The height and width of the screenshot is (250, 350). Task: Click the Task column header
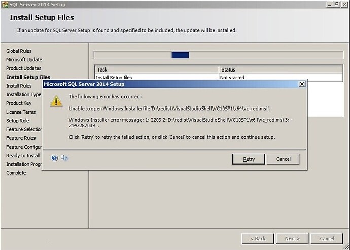pyautogui.click(x=157, y=69)
